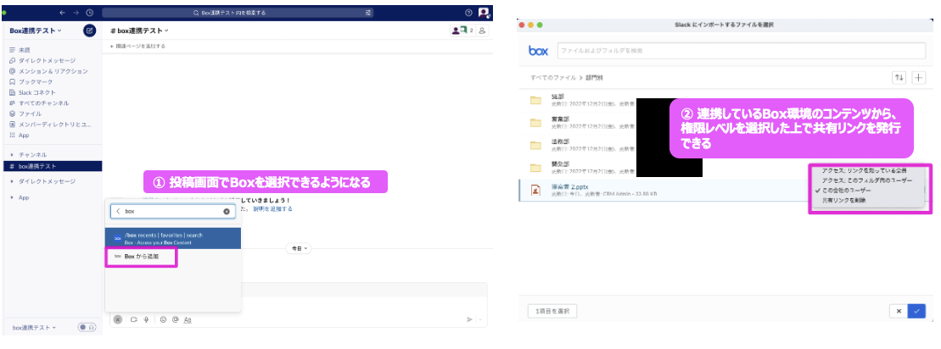941x349 pixels.
Task: Click the plus add button in Box
Action: click(x=919, y=78)
